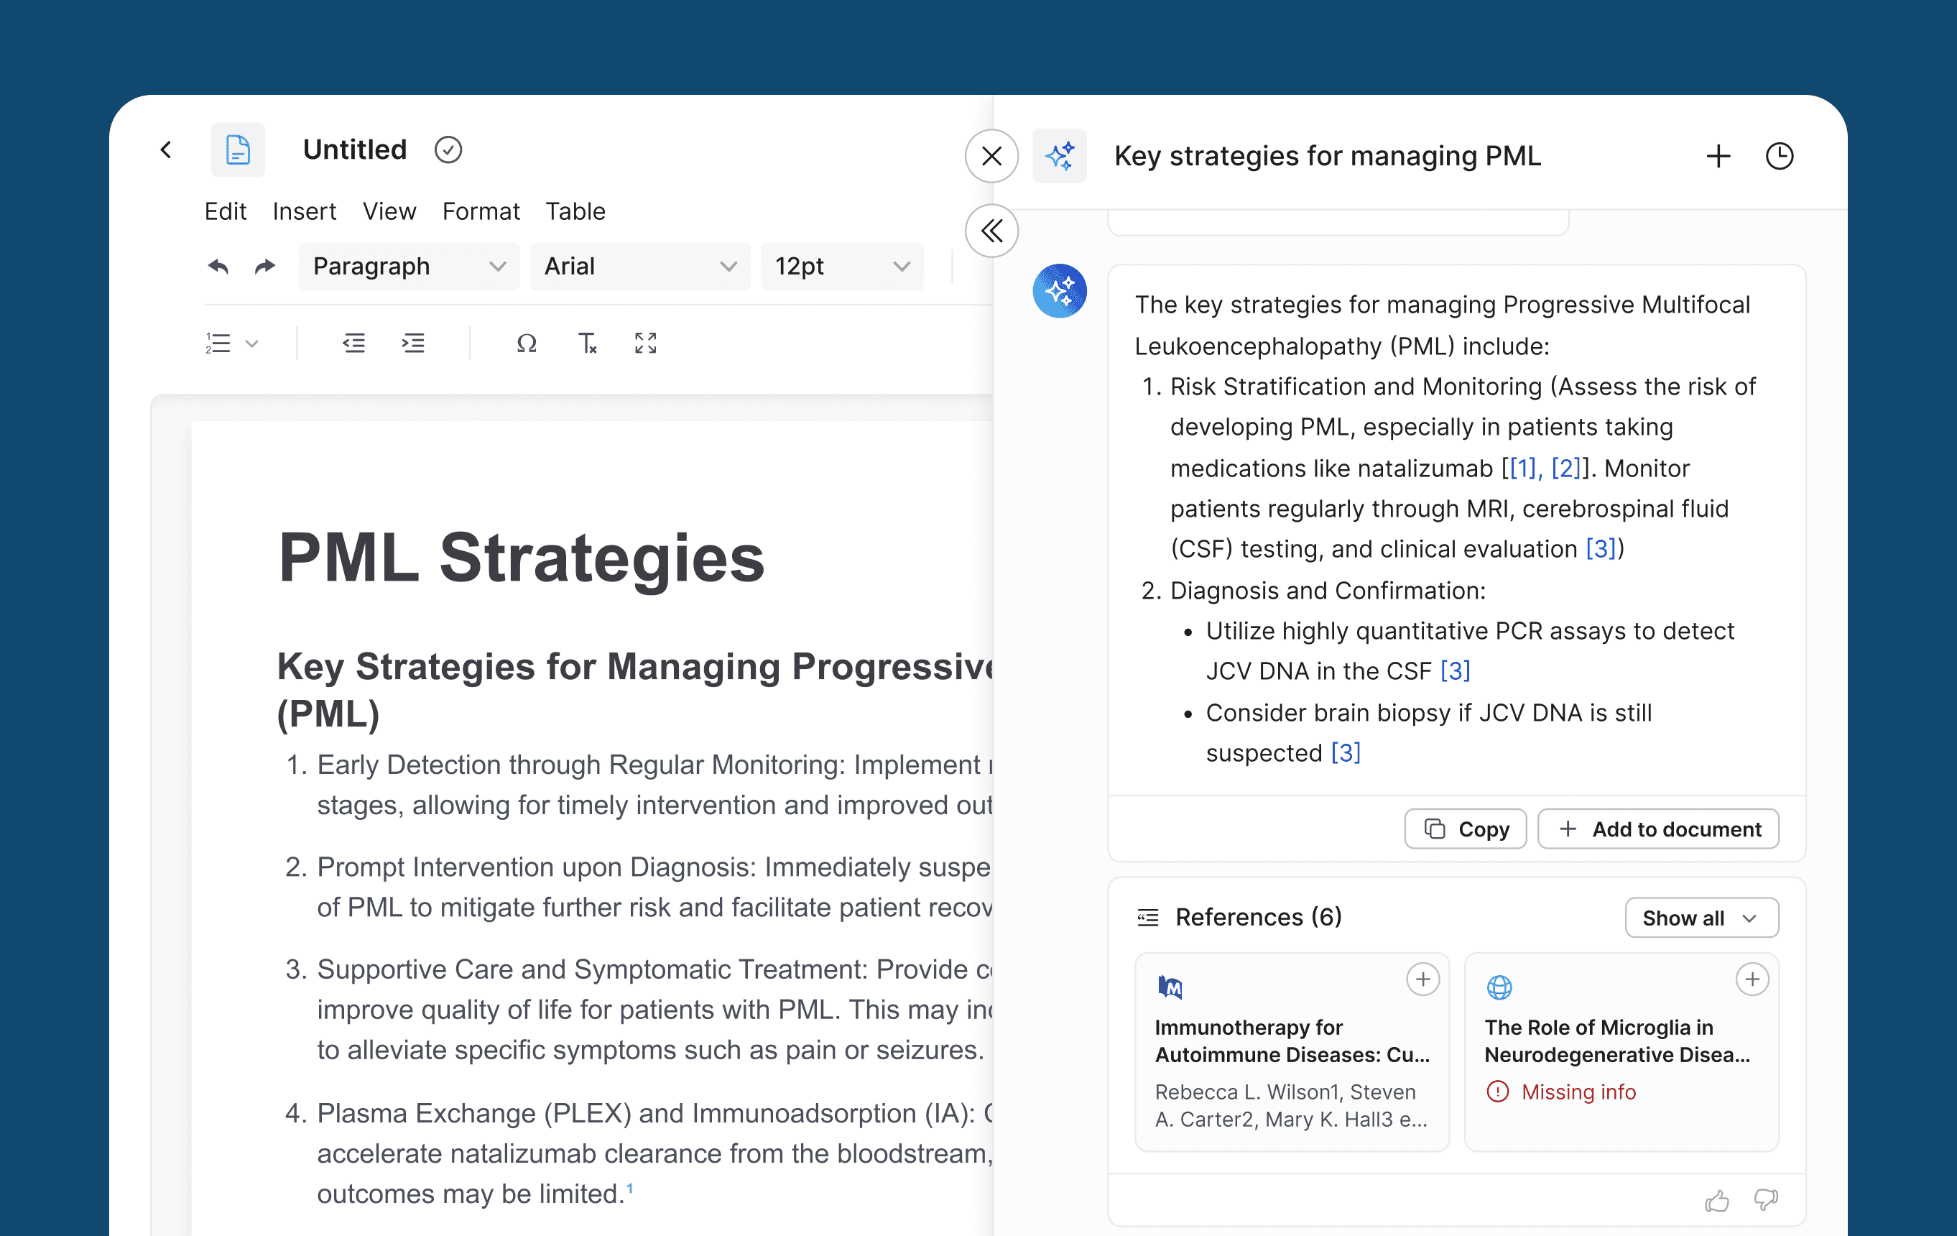The width and height of the screenshot is (1957, 1236).
Task: Give thumbs up feedback on response
Action: [x=1716, y=1200]
